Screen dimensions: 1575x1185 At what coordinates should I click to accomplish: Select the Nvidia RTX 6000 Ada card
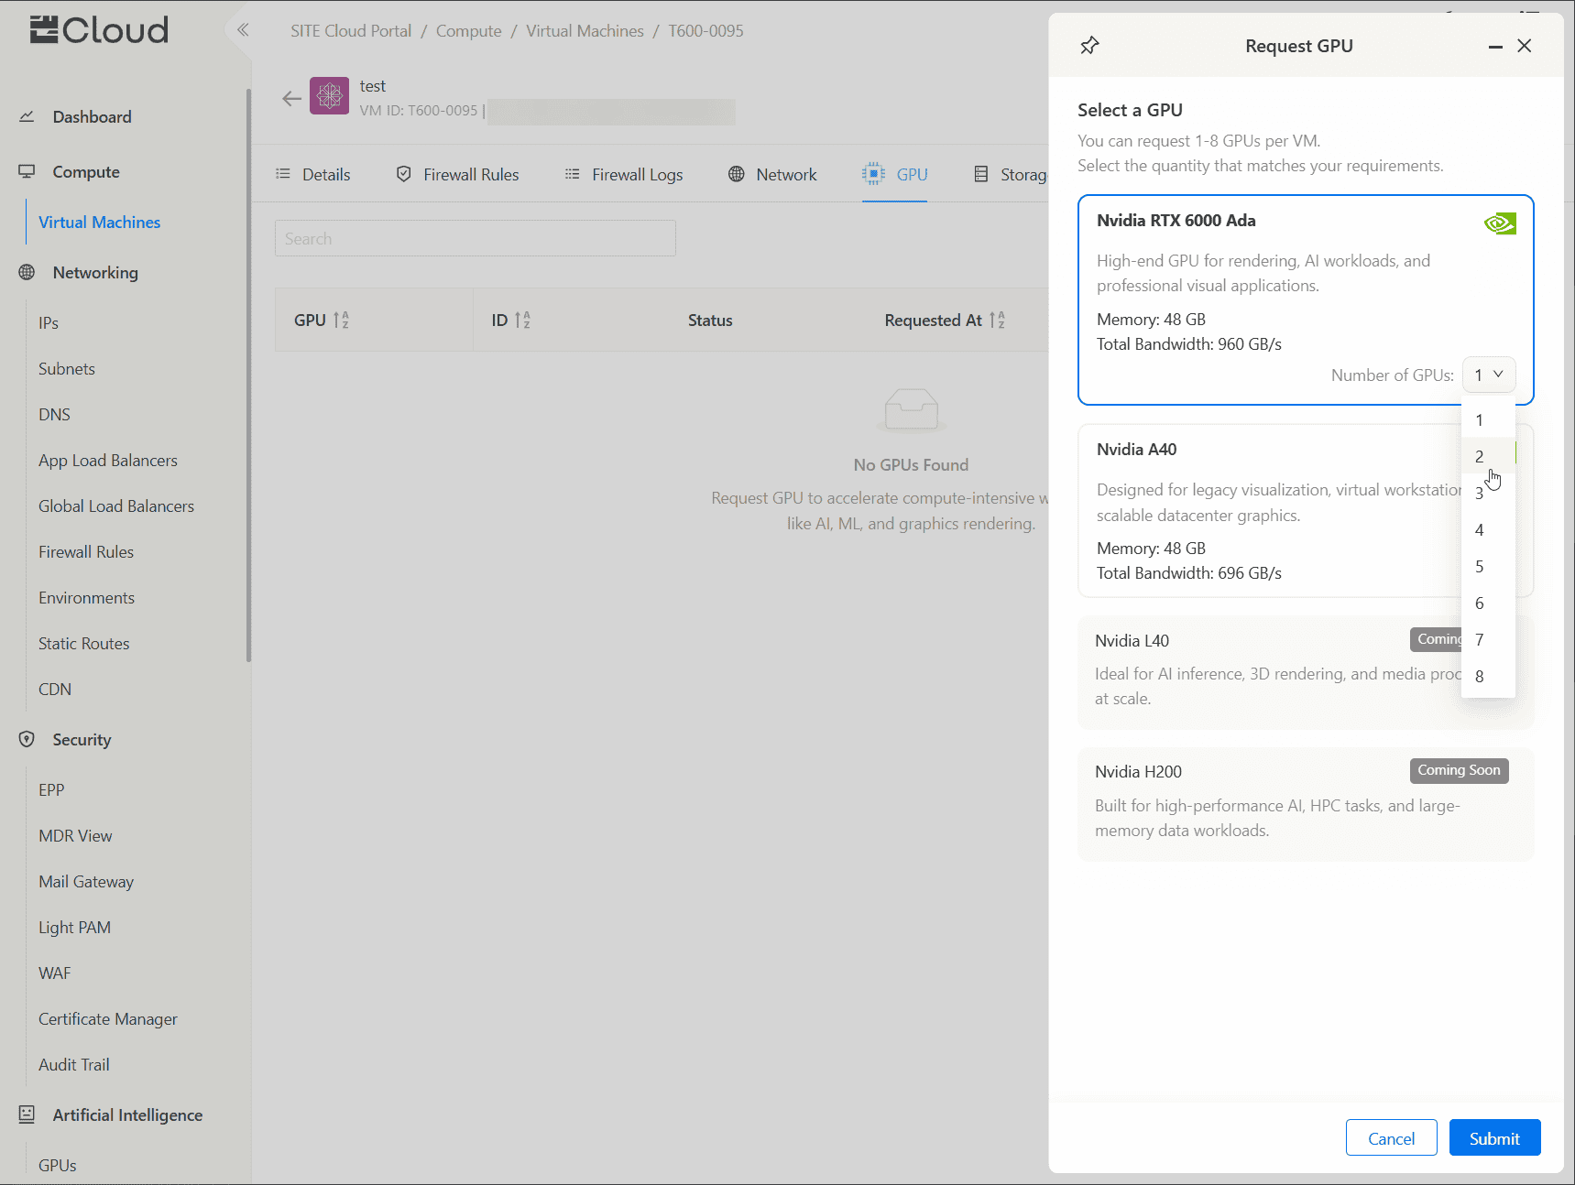[x=1283, y=275]
